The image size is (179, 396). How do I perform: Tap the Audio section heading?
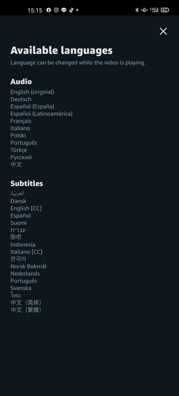[21, 82]
